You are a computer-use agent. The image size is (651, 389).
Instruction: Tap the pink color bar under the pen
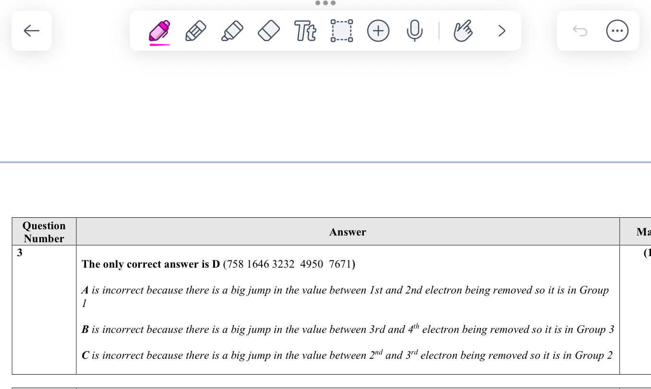click(159, 45)
